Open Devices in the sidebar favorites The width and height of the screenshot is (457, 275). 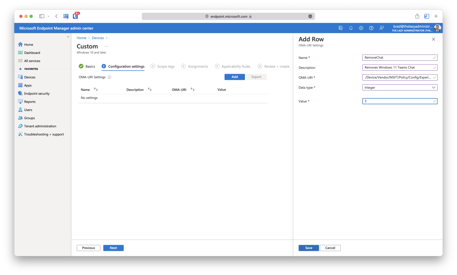tap(27, 77)
